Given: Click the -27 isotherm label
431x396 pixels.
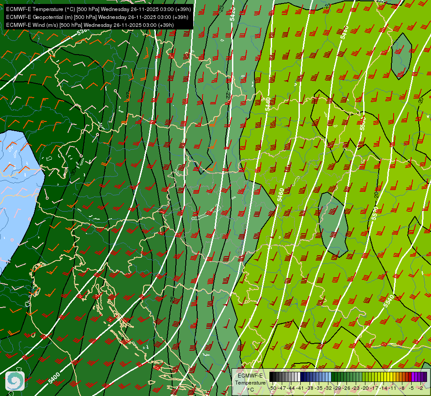Looking at the screenshot, I should [128, 96].
